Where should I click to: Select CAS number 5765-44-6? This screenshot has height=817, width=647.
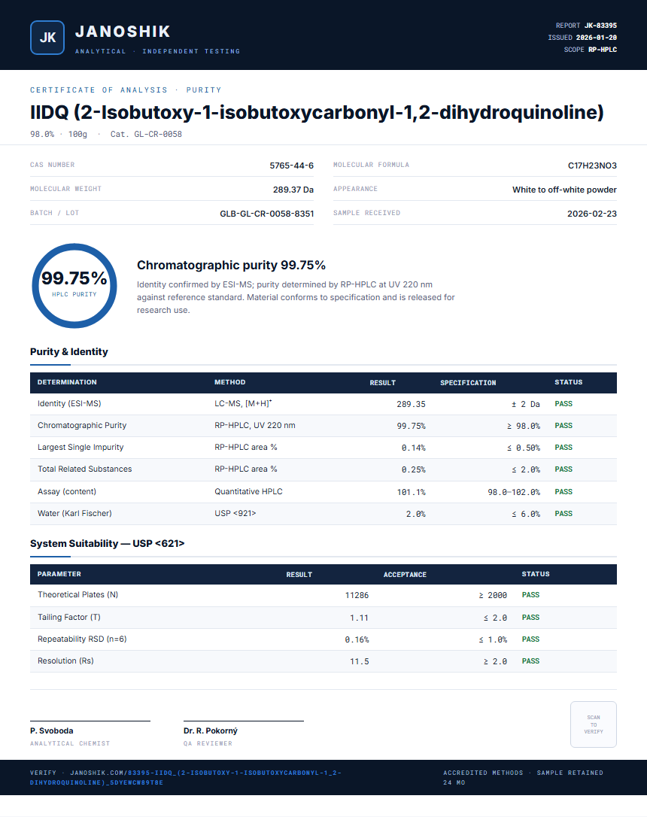(292, 166)
